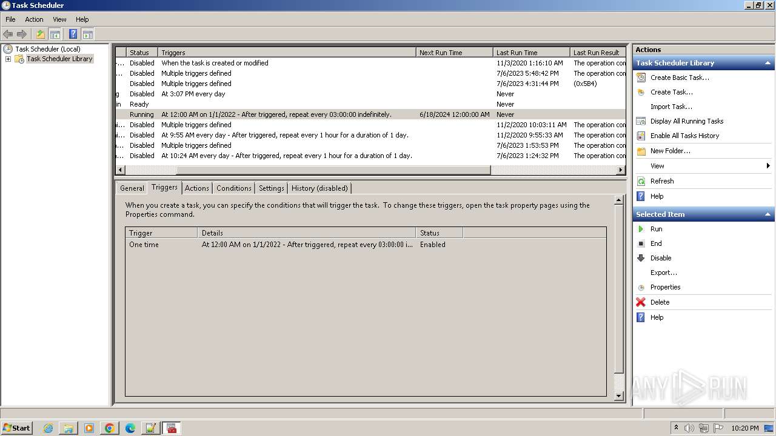Click the Create Task icon in Actions
The image size is (776, 436).
(x=641, y=92)
